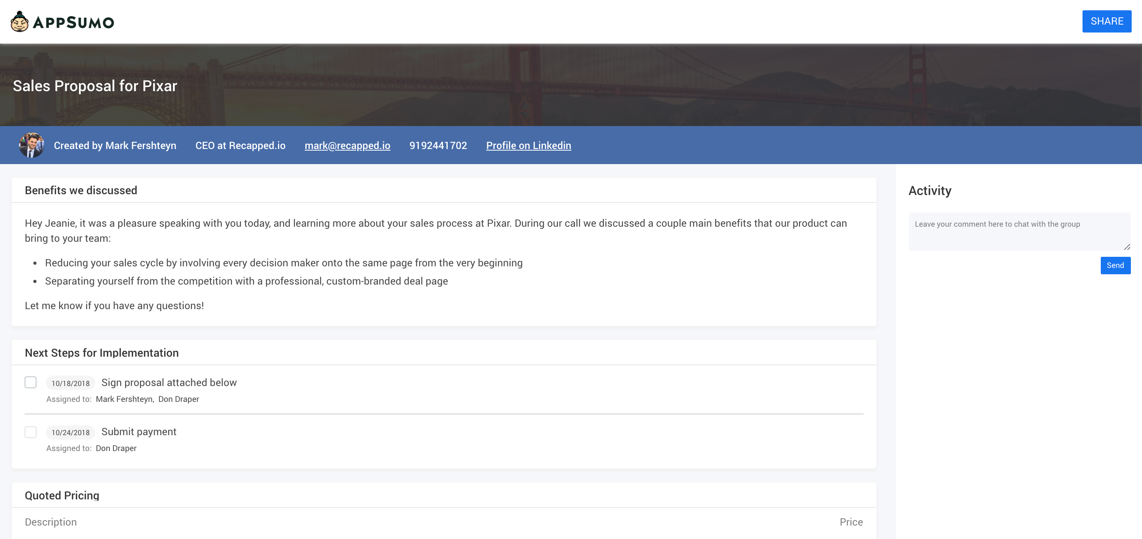This screenshot has width=1142, height=539.
Task: Send the comment with the Send button
Action: click(1115, 265)
